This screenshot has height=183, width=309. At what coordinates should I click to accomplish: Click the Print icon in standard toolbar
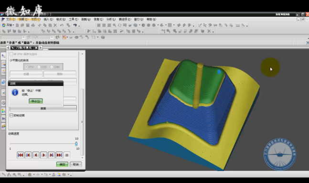pos(33,25)
